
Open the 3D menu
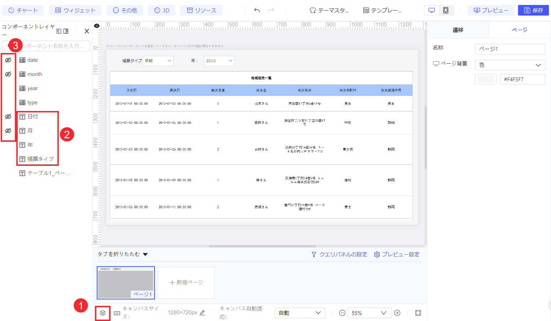coord(162,10)
